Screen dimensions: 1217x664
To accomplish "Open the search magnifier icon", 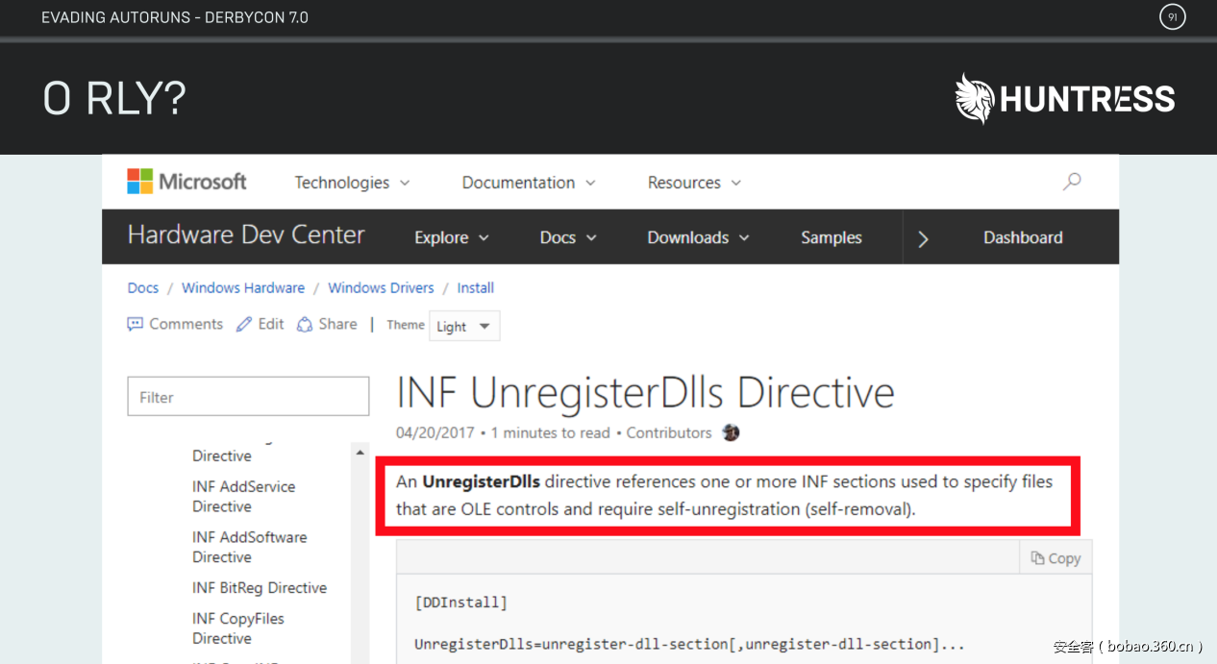I will 1072,181.
